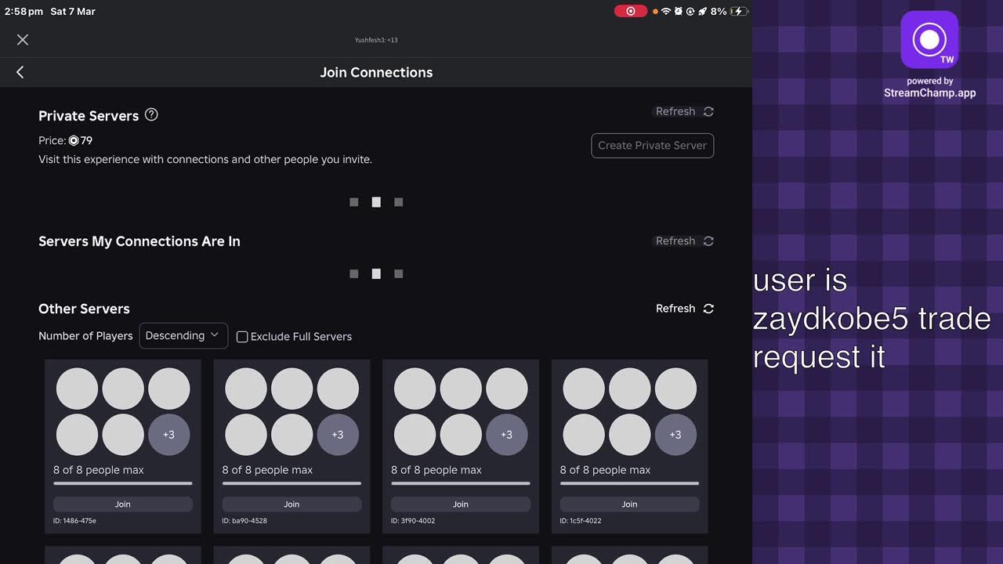This screenshot has height=564, width=1003.
Task: Click the Other Servers heading
Action: pyautogui.click(x=84, y=309)
